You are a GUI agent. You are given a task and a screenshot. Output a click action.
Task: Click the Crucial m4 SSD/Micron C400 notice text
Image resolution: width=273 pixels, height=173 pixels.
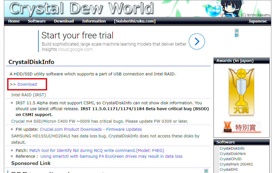tap(100, 121)
